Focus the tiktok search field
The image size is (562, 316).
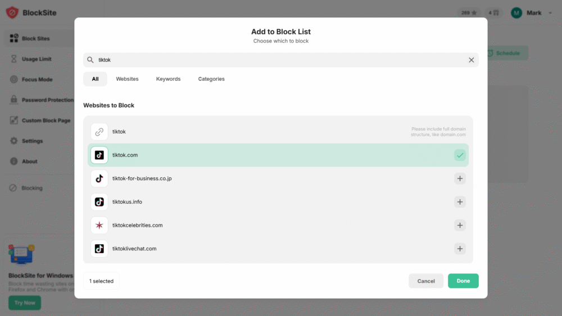click(280, 60)
